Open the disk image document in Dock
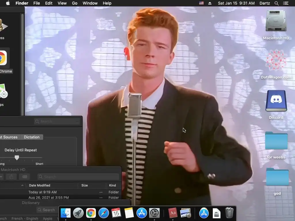Image resolution: width=295 pixels, height=221 pixels. tap(217, 213)
